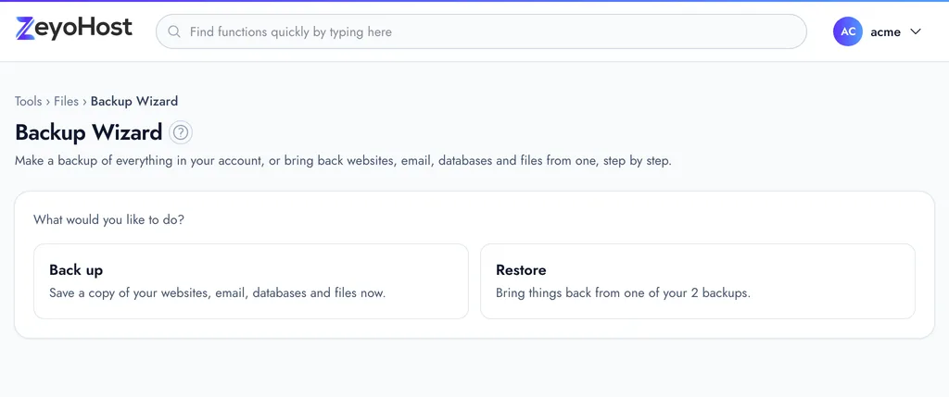Click the ZeyoHost logo
The height and width of the screenshot is (397, 949).
click(x=74, y=29)
